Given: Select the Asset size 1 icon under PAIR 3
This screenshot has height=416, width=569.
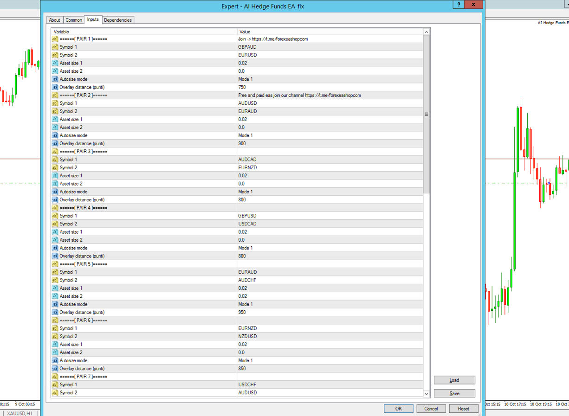Looking at the screenshot, I should [55, 176].
